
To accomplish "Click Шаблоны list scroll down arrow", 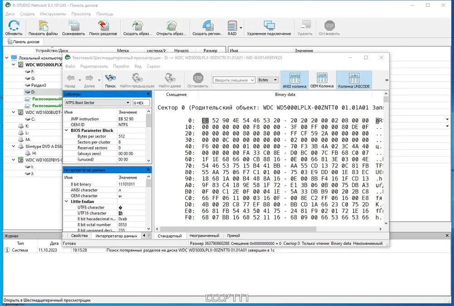I will [148, 160].
